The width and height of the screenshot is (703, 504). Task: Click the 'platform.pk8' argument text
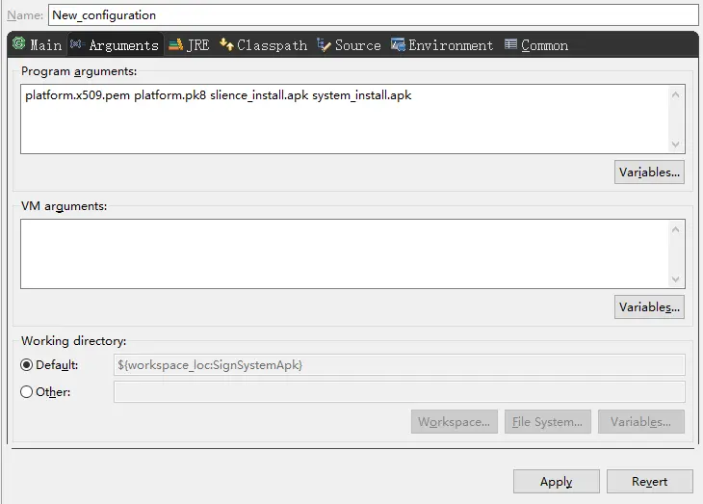[169, 95]
